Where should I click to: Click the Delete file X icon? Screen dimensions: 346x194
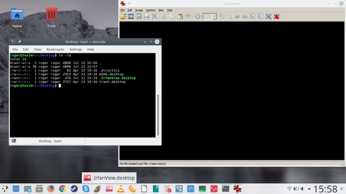click(155, 17)
